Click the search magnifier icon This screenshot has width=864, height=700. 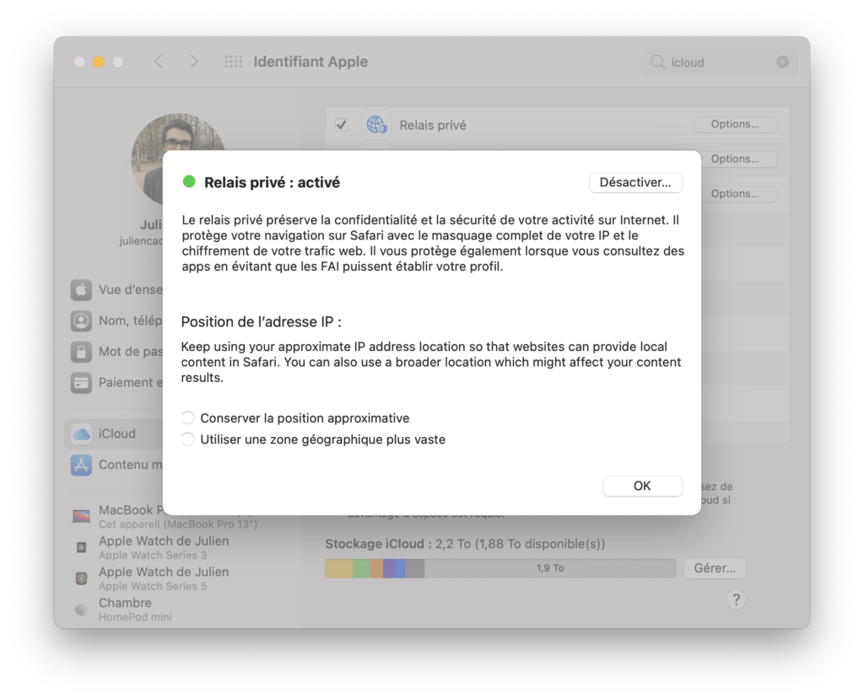(x=657, y=62)
